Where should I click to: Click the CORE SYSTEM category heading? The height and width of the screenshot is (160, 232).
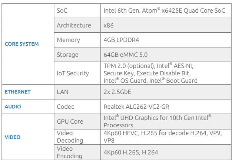(21, 44)
